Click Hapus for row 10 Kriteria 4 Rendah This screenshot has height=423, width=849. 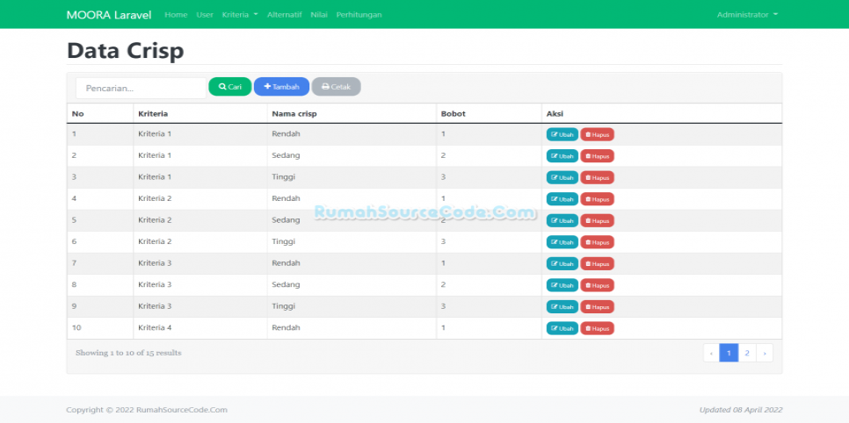[x=598, y=328]
